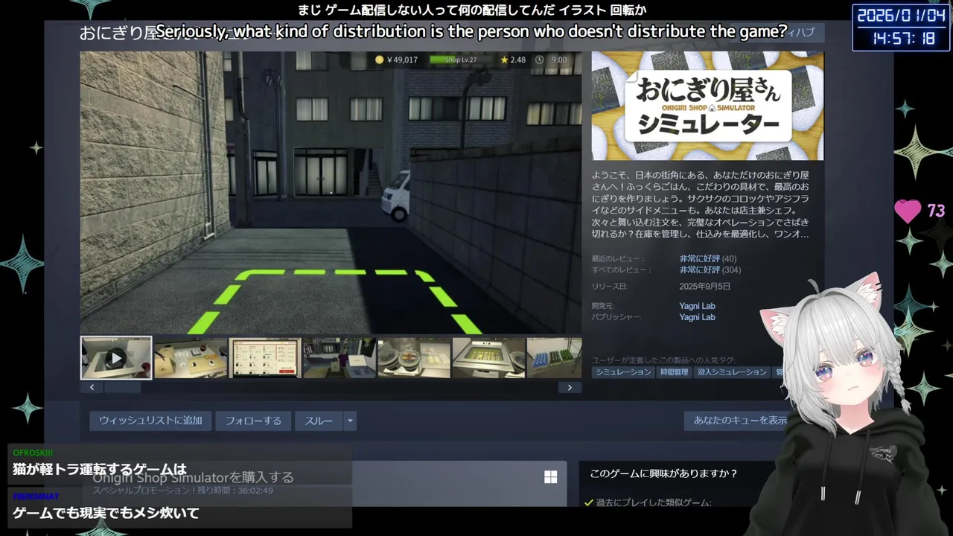Open the Yagni Lab publisher link

click(697, 317)
